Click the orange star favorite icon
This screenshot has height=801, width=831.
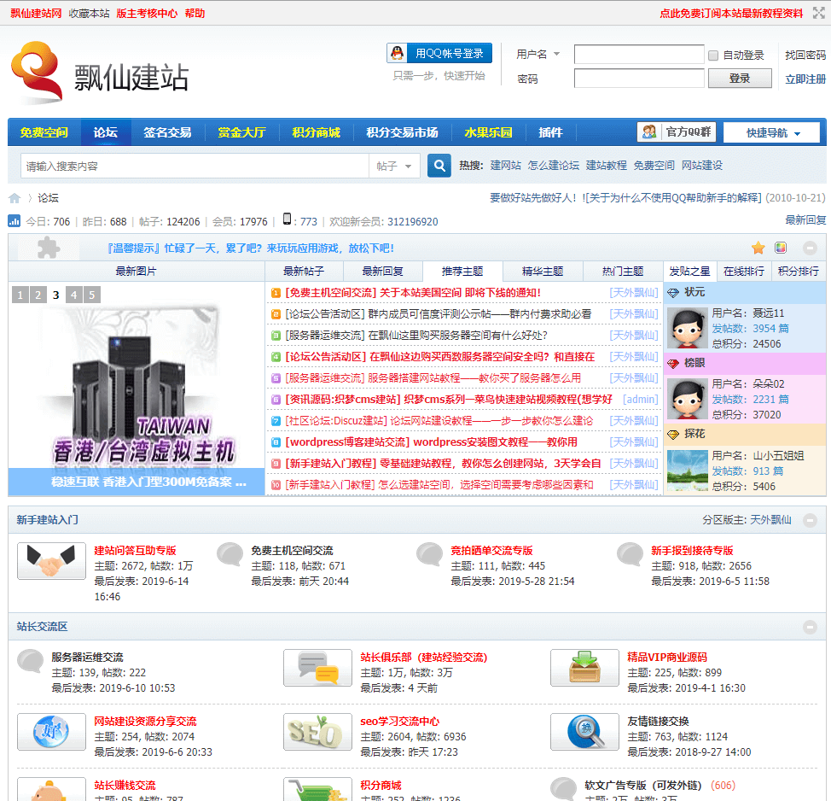tap(758, 248)
